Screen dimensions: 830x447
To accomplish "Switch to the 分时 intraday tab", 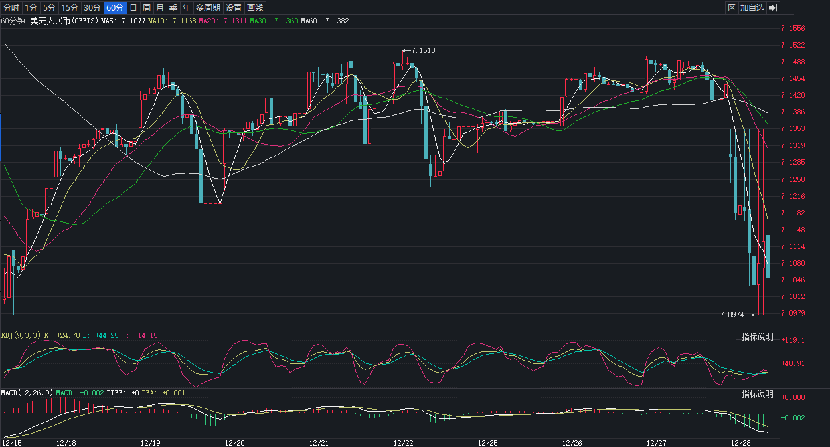I will pos(11,8).
